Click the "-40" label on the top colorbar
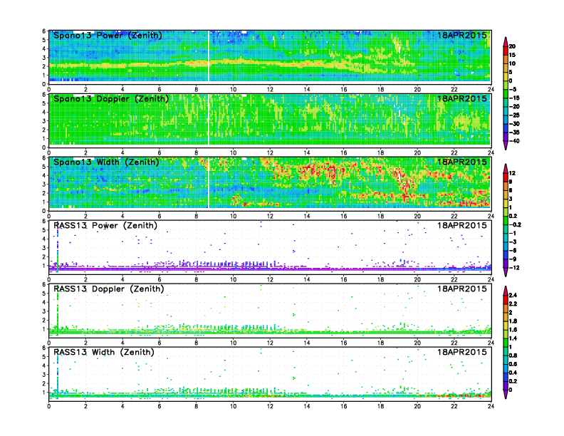 (x=514, y=141)
